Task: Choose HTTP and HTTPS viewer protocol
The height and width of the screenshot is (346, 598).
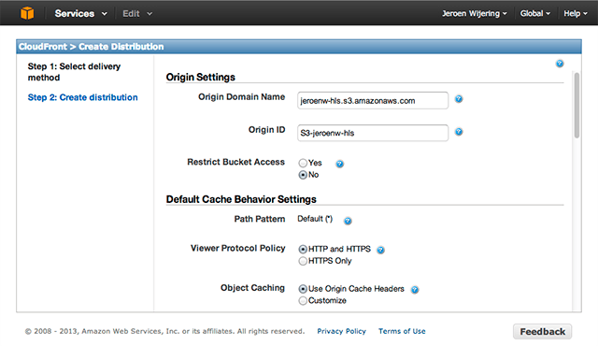Action: point(303,249)
